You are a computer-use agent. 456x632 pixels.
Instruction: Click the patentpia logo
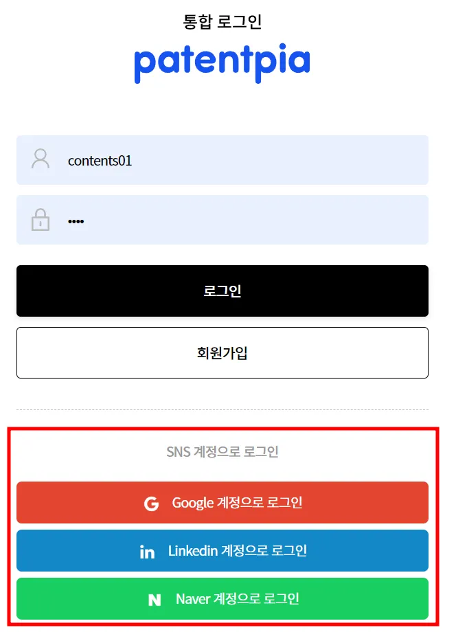point(222,63)
